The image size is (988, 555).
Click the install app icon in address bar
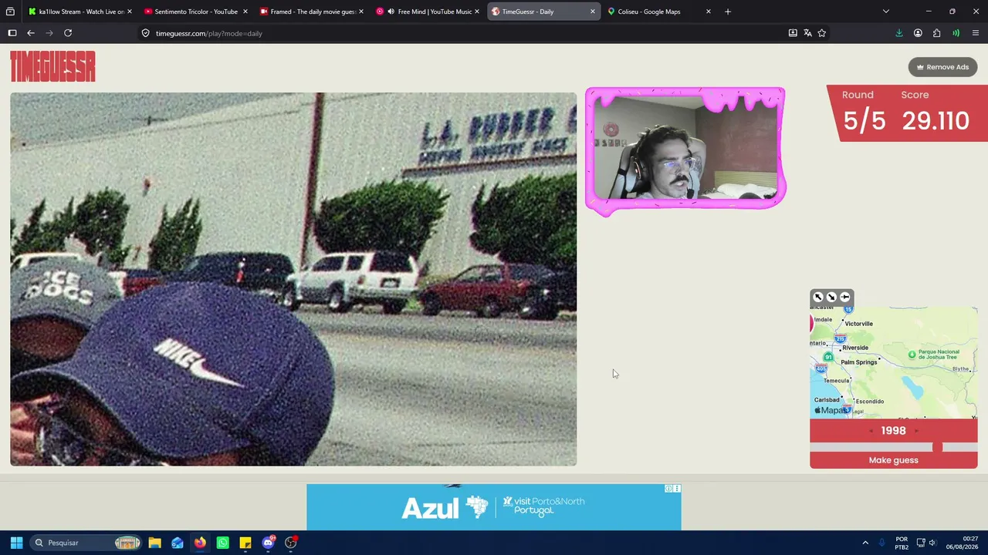[x=793, y=33]
